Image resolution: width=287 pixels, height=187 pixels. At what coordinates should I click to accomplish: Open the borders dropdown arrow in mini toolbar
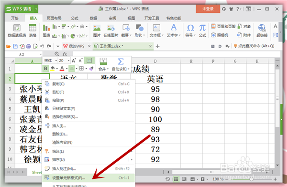pos(86,69)
